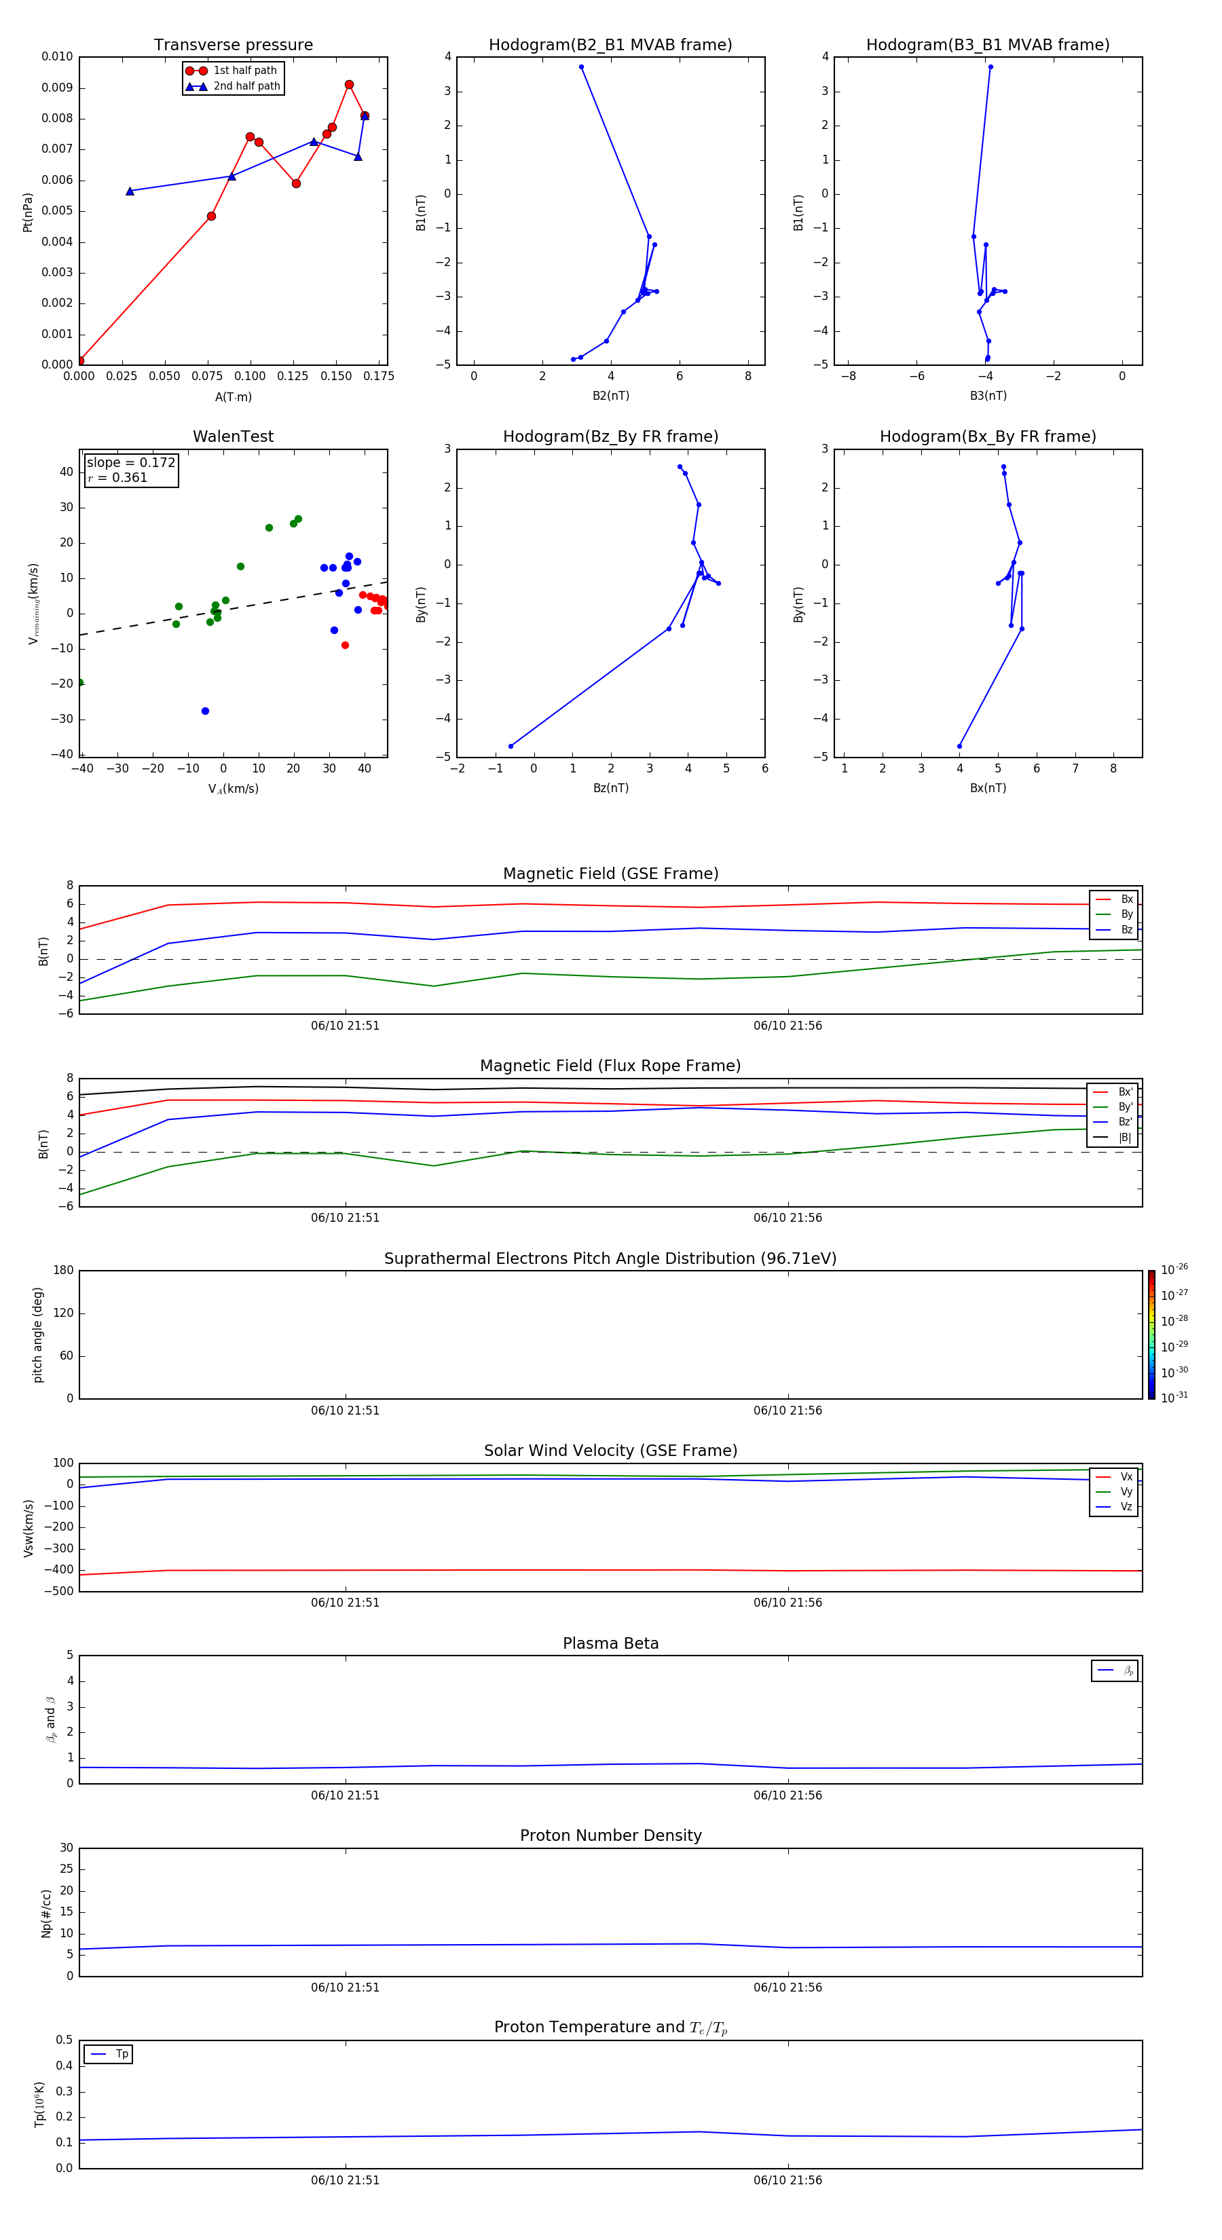This screenshot has height=2240, width=1222.
Task: Click '06/10 21:51' tick under Proton Temperature panel
Action: (346, 2180)
